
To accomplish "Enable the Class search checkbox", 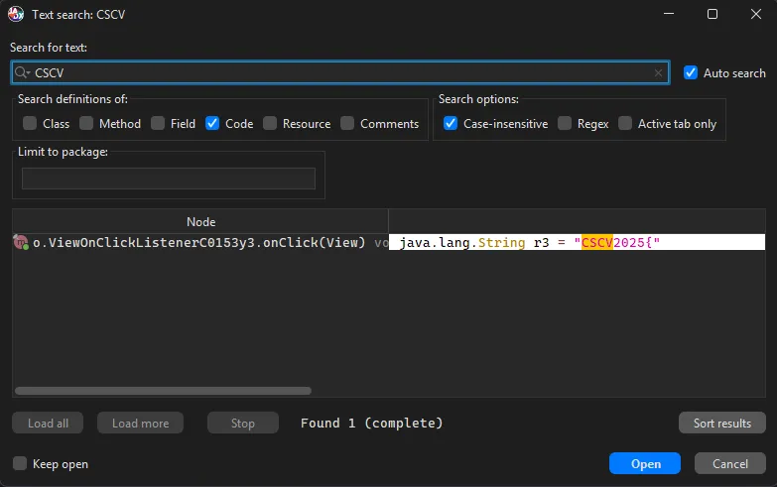I will tap(30, 124).
